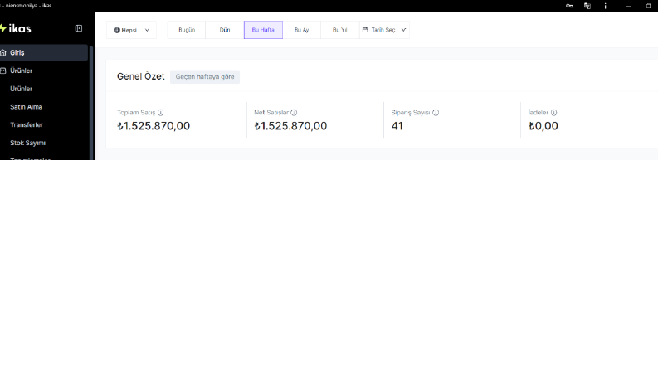Open Stok Sayımı page
The width and height of the screenshot is (658, 370).
click(27, 143)
